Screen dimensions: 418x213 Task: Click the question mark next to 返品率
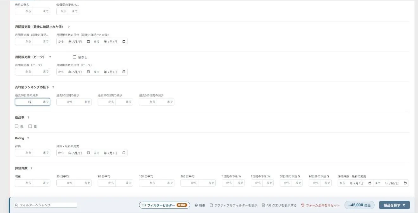pyautogui.click(x=28, y=118)
